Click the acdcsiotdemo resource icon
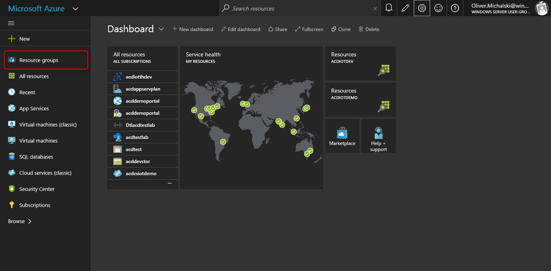The image size is (551, 271). click(x=117, y=174)
